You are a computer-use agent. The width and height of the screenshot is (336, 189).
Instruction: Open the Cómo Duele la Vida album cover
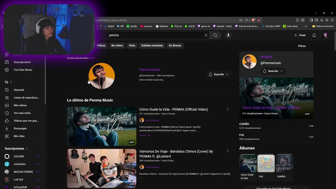(x=248, y=163)
